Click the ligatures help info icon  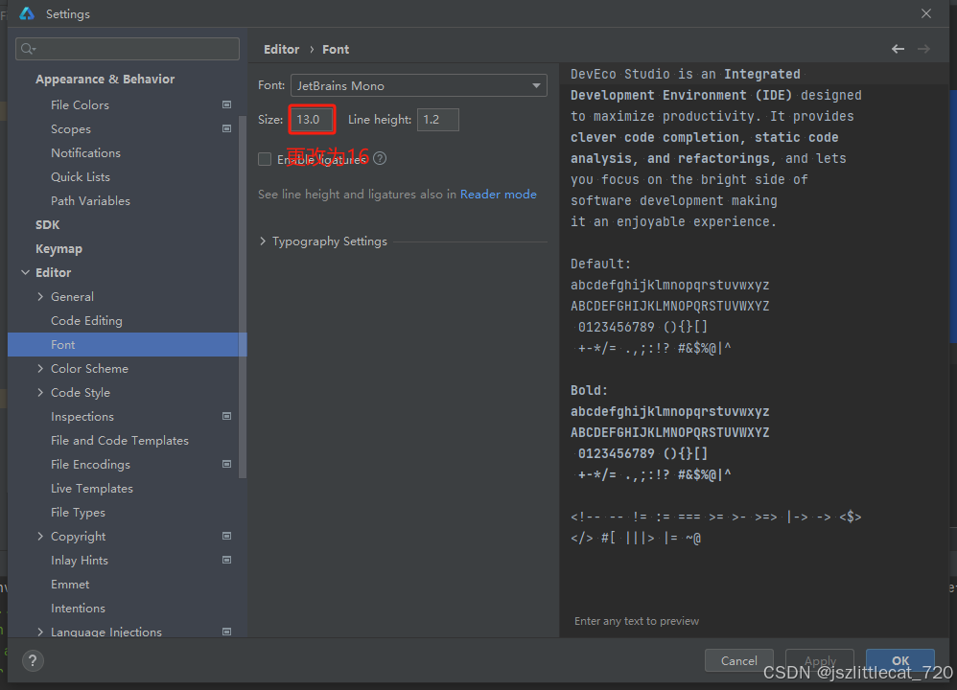(x=381, y=159)
